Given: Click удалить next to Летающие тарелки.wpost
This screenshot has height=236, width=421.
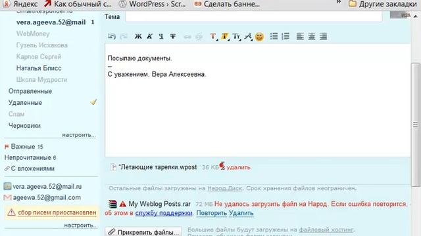Looking at the screenshot, I should tap(238, 168).
